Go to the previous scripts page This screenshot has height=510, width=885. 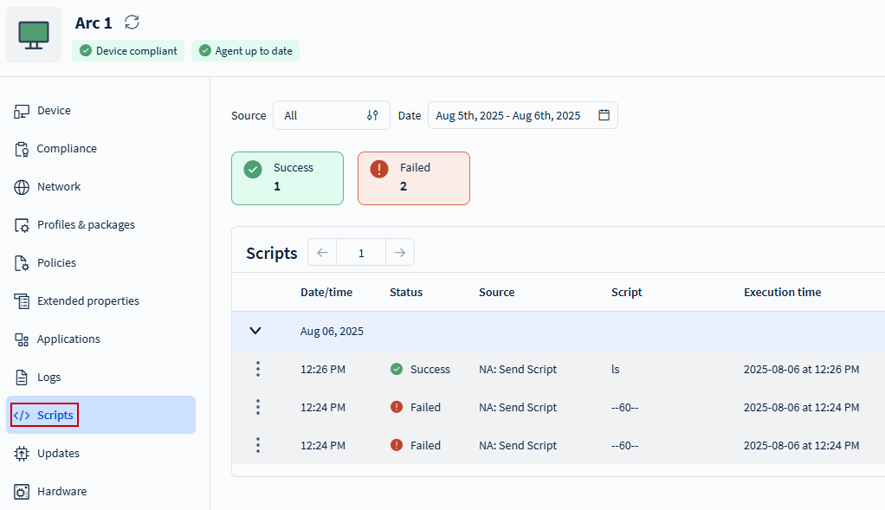(322, 253)
